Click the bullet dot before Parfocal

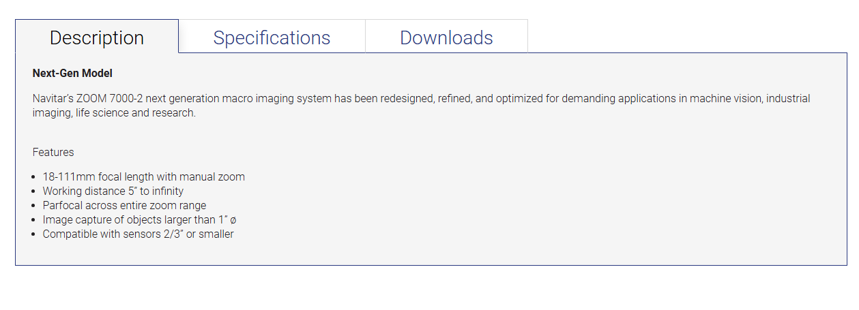(35, 206)
